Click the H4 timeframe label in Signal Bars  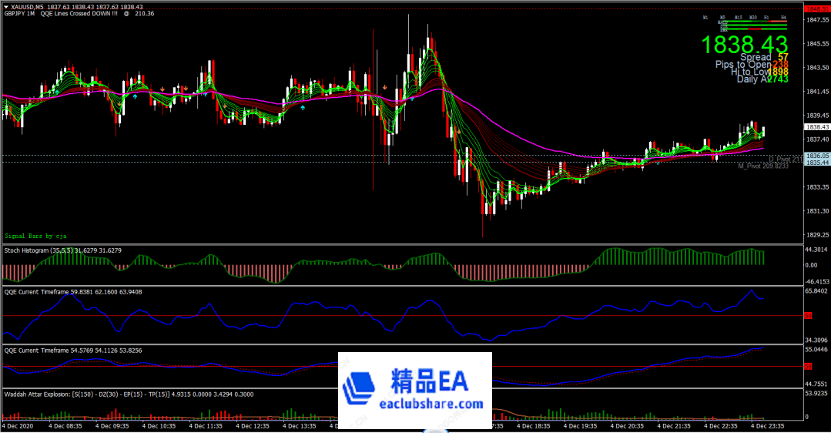(783, 18)
